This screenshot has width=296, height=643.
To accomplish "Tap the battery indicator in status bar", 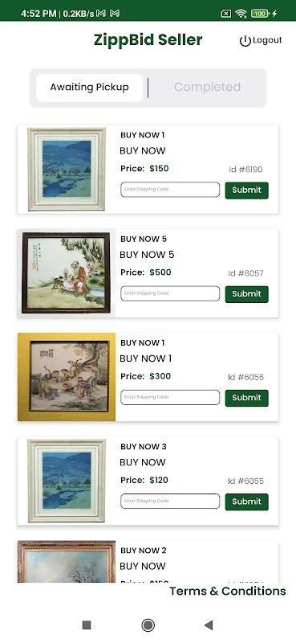I will tap(261, 14).
